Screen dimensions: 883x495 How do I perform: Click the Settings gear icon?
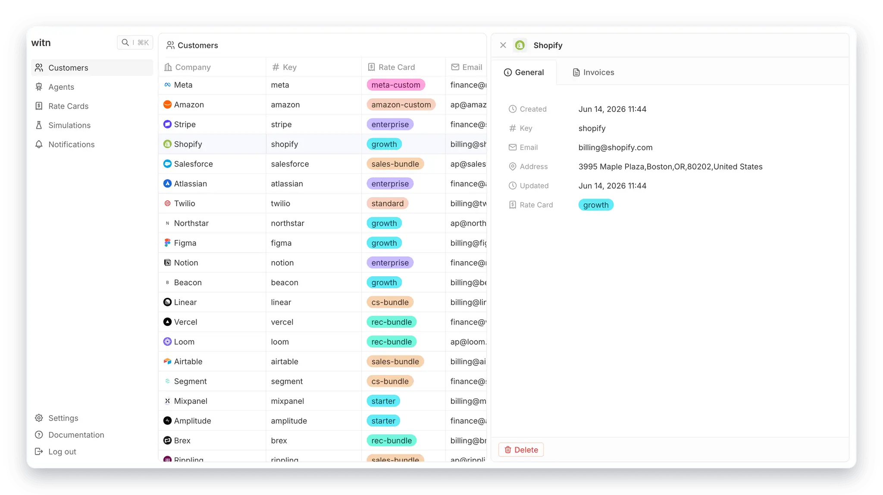pos(39,418)
